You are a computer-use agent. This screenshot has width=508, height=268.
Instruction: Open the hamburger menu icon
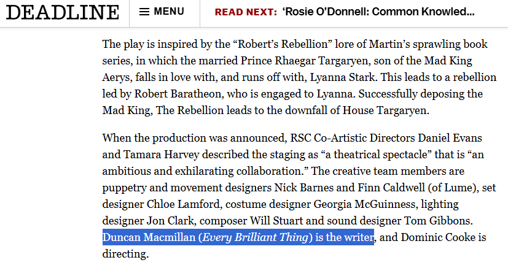coord(144,12)
